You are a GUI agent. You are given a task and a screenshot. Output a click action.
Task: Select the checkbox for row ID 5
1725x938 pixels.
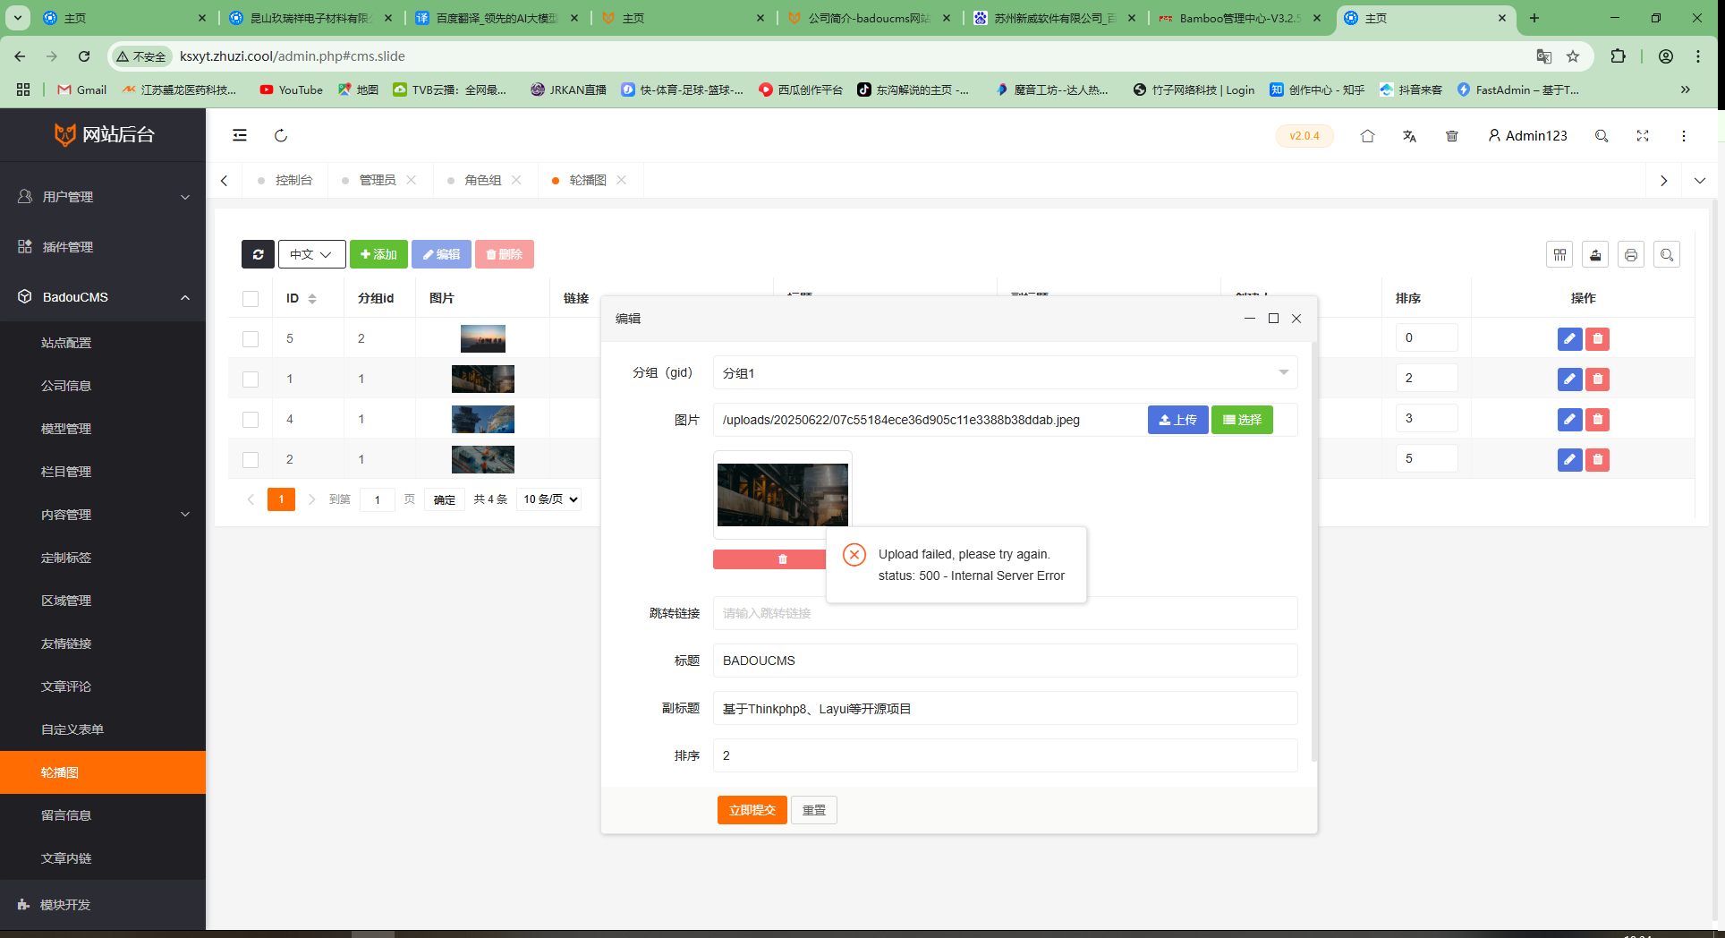[x=251, y=338]
